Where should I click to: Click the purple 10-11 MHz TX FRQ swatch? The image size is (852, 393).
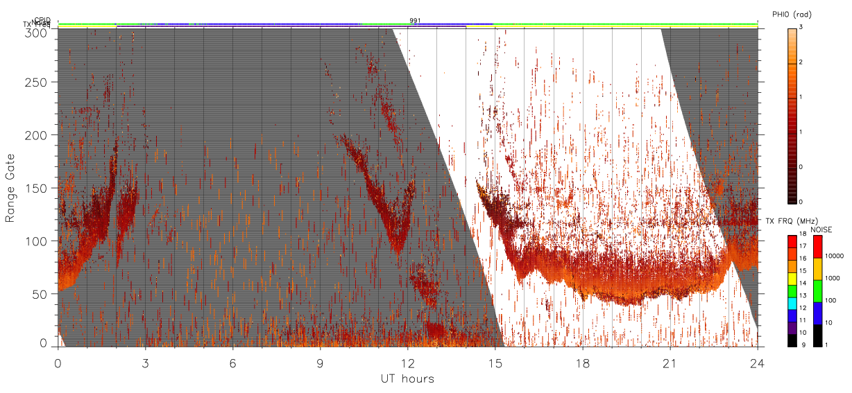point(792,328)
